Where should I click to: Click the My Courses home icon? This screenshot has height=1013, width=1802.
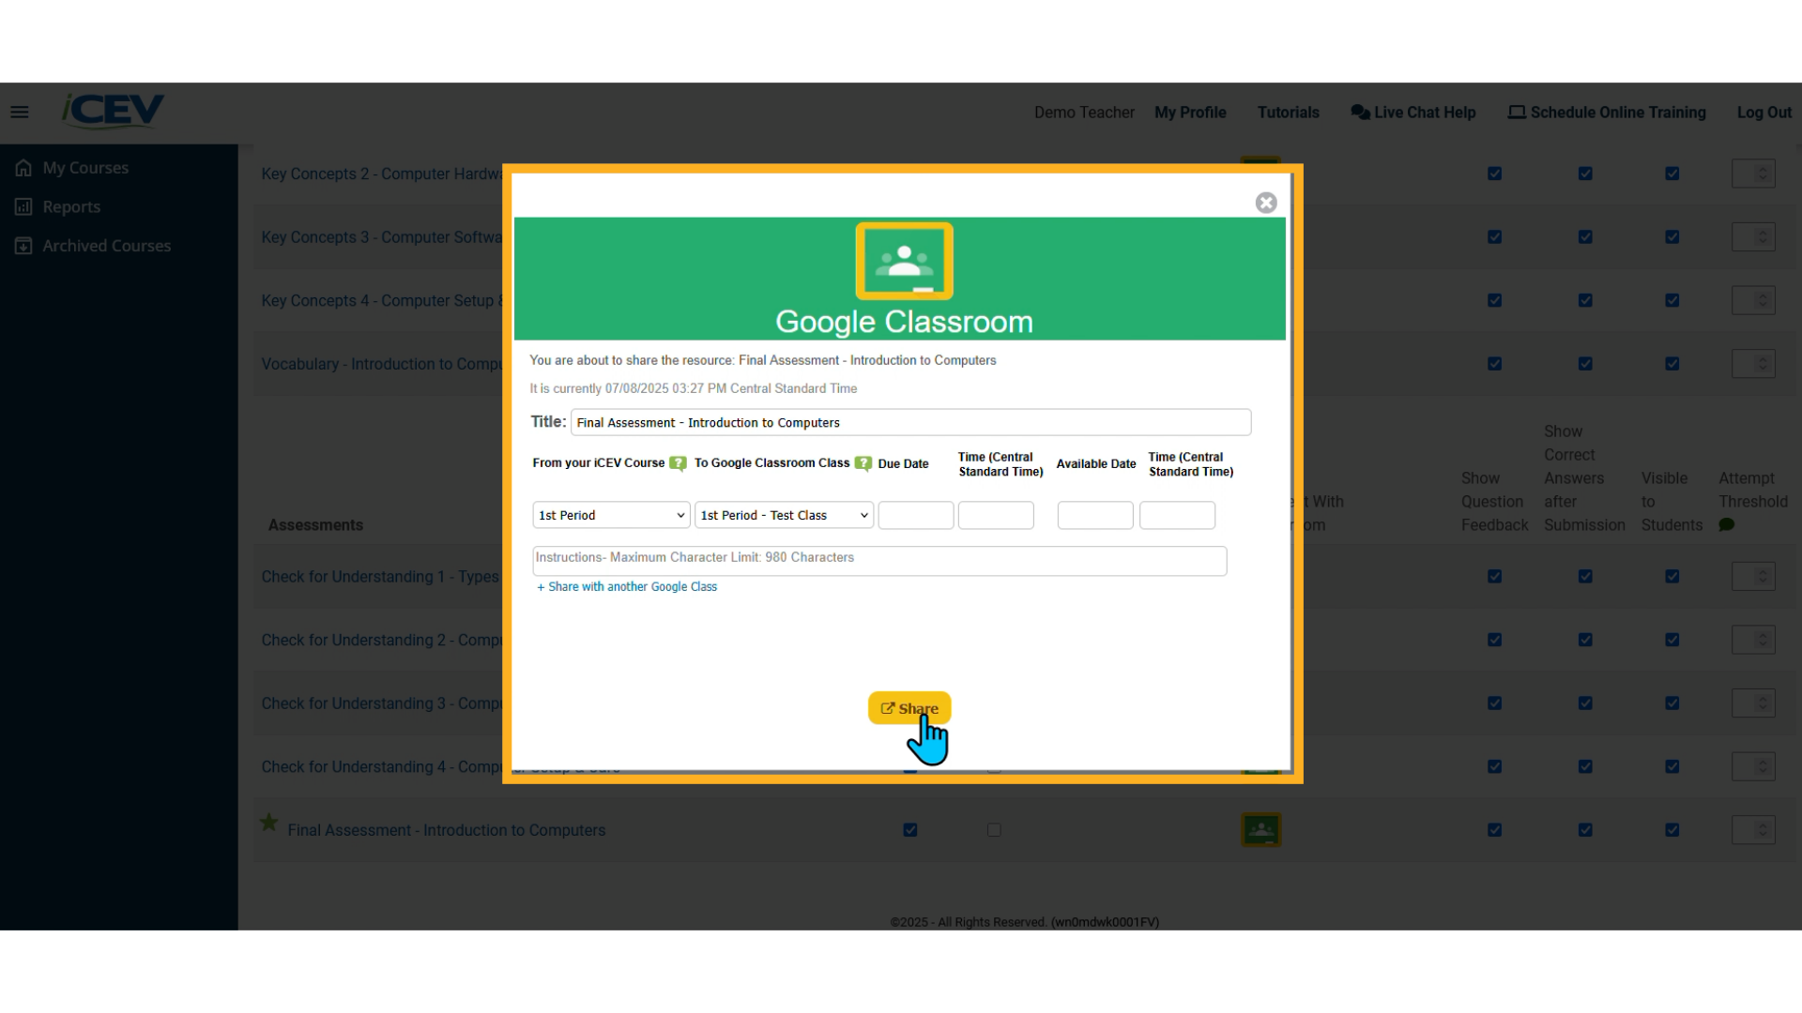[23, 168]
